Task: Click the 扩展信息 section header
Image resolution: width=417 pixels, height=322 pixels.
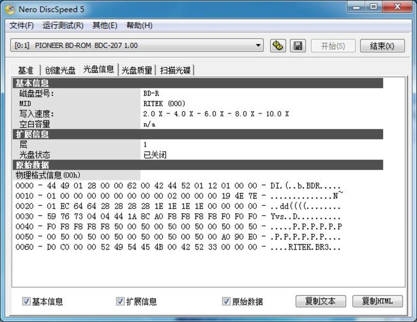Action: point(198,134)
